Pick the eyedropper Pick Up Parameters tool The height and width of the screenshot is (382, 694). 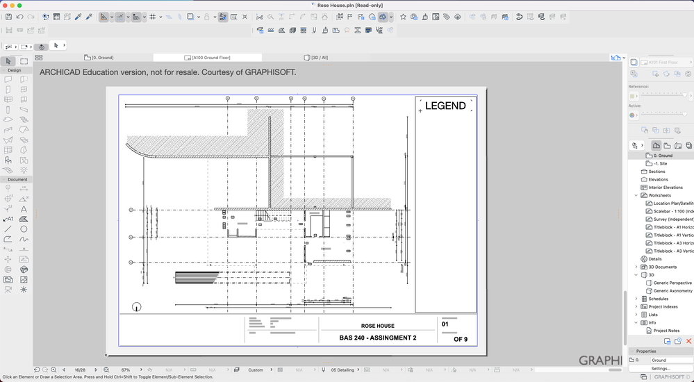78,17
